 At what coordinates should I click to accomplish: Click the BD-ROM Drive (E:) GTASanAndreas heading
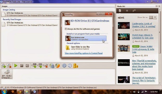click(90, 21)
